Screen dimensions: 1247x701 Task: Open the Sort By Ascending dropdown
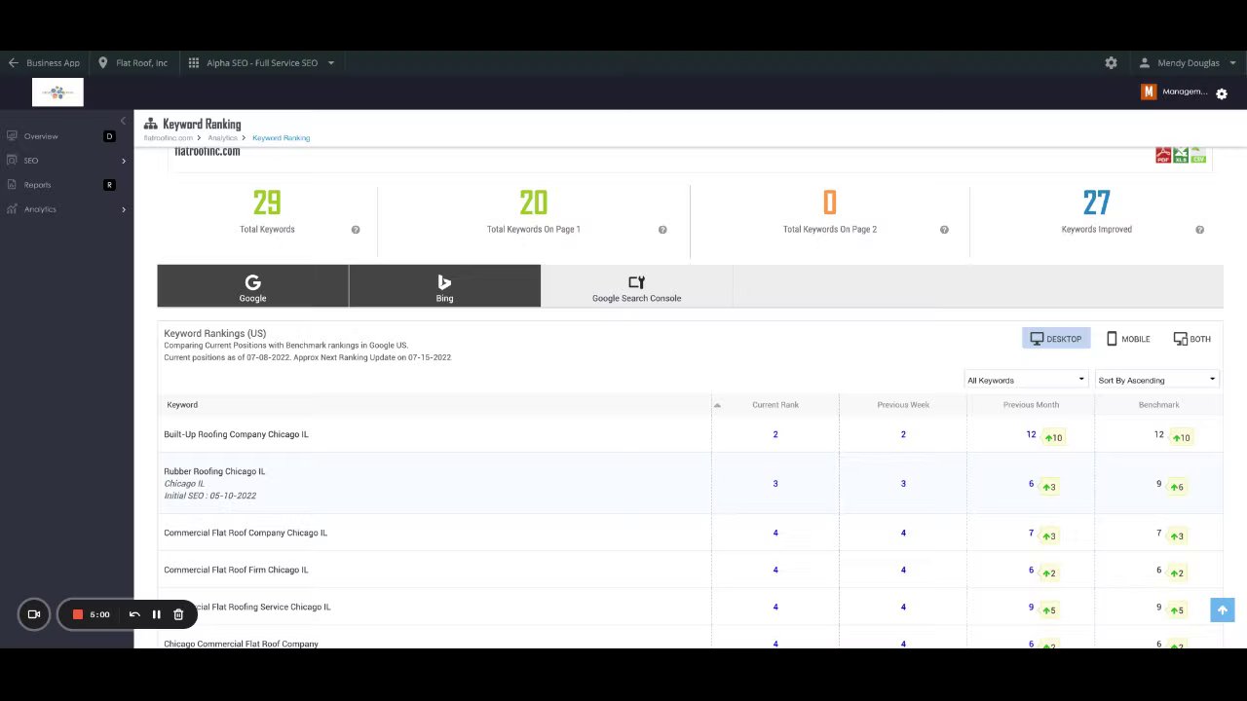[1156, 380]
